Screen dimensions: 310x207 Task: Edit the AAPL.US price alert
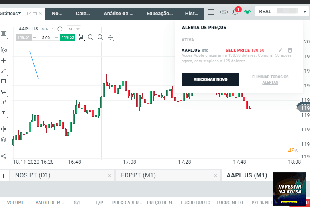(281, 50)
